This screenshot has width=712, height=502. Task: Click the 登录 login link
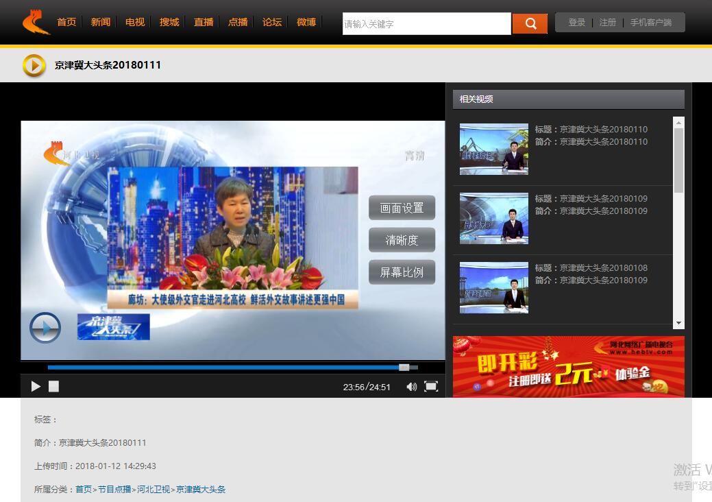[577, 23]
